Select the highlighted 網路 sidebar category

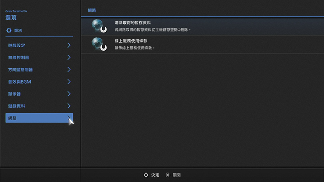coord(39,118)
